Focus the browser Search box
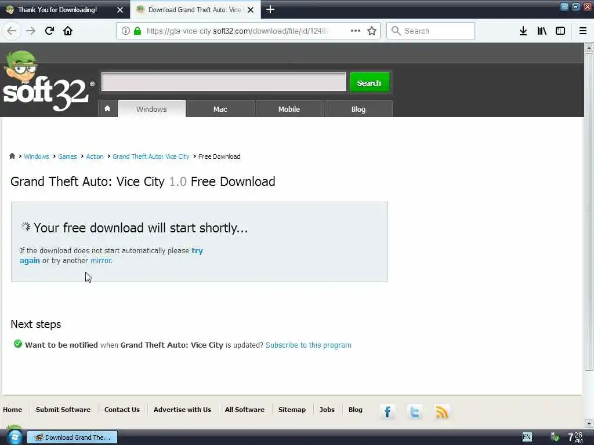594x445 pixels. [x=430, y=31]
